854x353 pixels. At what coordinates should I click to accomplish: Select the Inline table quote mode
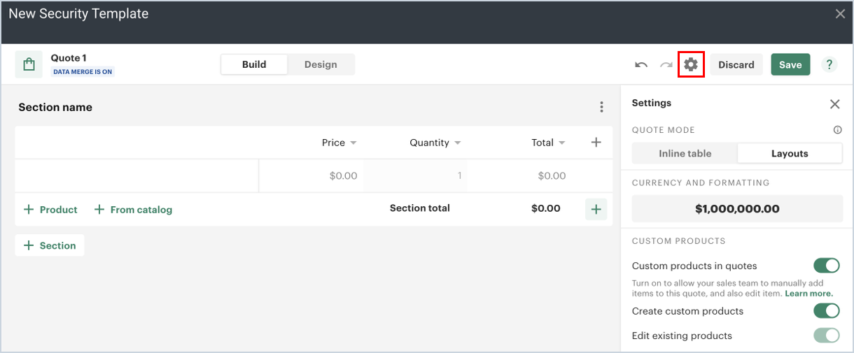[685, 154]
